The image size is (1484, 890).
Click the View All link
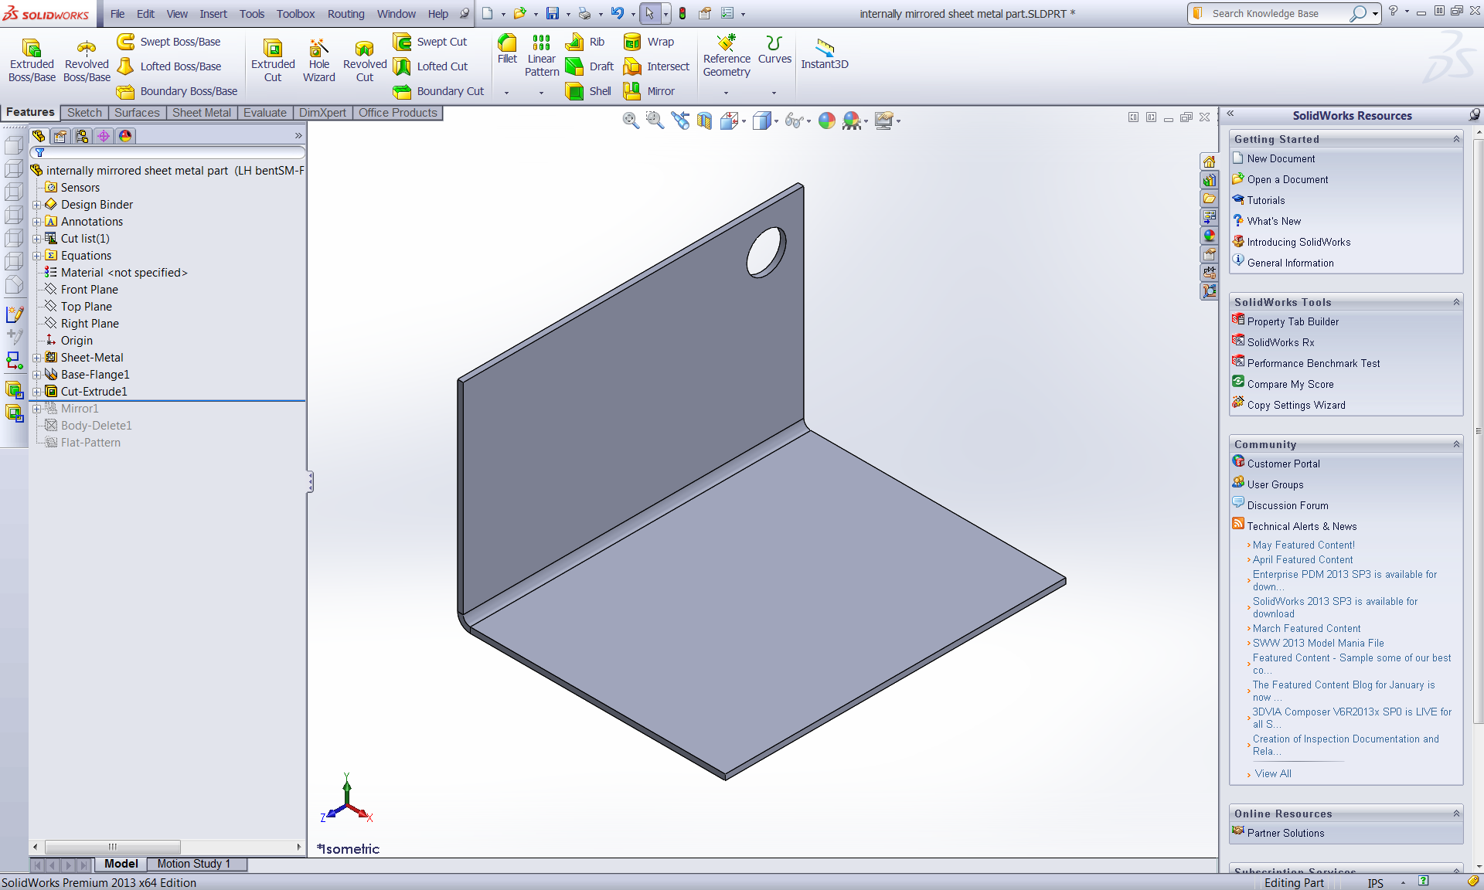coord(1273,773)
